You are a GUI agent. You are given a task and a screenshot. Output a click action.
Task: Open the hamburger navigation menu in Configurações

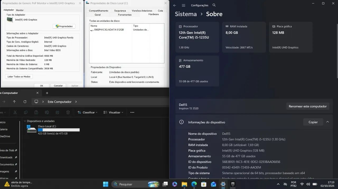[x=184, y=5]
